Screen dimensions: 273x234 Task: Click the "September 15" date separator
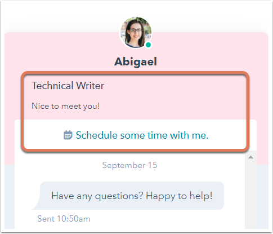click(129, 165)
